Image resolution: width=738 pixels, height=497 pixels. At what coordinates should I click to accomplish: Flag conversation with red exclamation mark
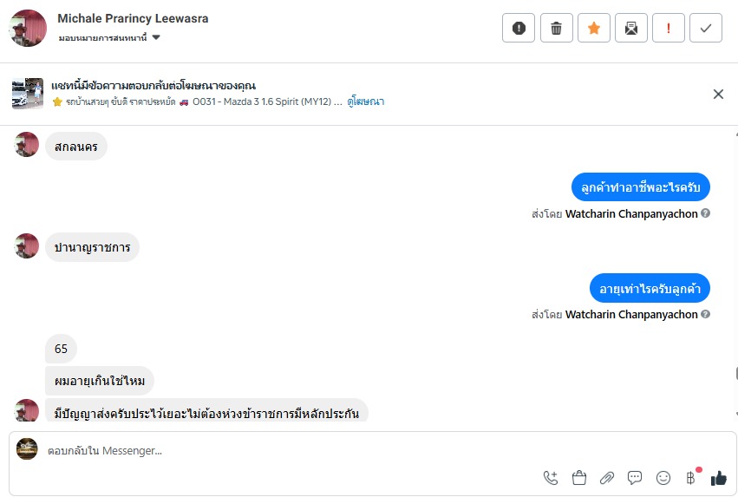point(669,28)
